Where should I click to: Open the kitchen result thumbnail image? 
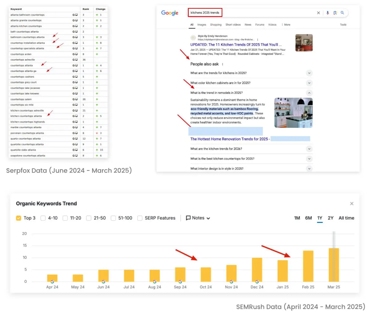point(304,43)
